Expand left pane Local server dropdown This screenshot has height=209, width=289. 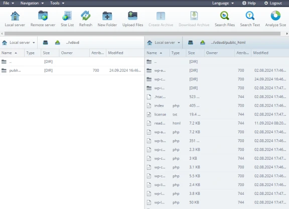click(x=34, y=43)
